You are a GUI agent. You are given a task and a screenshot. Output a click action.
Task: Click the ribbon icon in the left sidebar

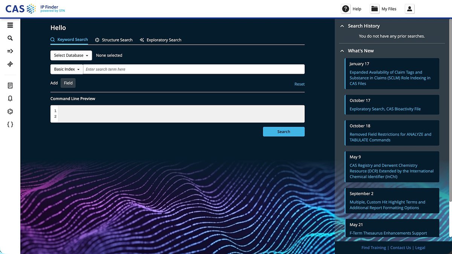(10, 64)
